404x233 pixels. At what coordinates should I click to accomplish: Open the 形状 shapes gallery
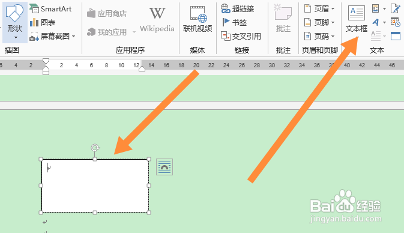click(14, 22)
